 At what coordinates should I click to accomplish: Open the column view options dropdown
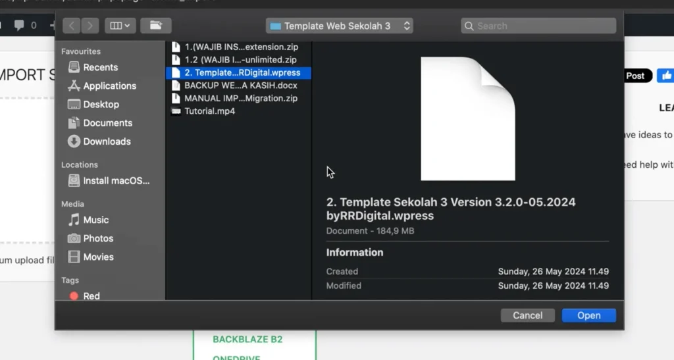[x=120, y=26]
